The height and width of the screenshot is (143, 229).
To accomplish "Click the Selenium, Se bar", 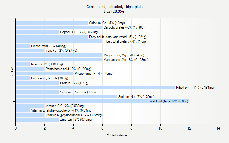I will pos(37,92).
